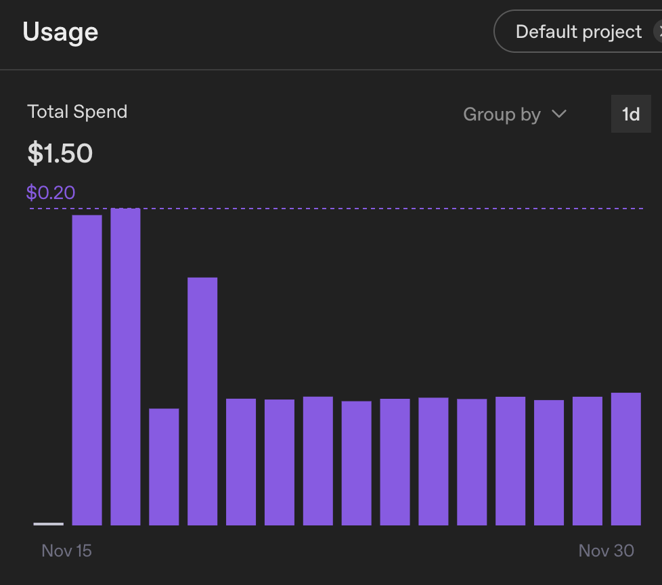Image resolution: width=662 pixels, height=585 pixels.
Task: Click the Total Spend label
Action: coord(77,112)
